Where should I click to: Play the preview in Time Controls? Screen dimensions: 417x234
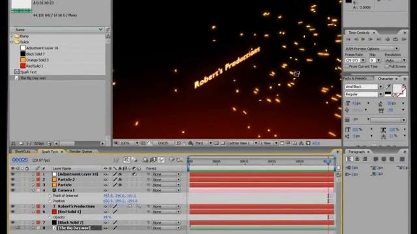363,39
